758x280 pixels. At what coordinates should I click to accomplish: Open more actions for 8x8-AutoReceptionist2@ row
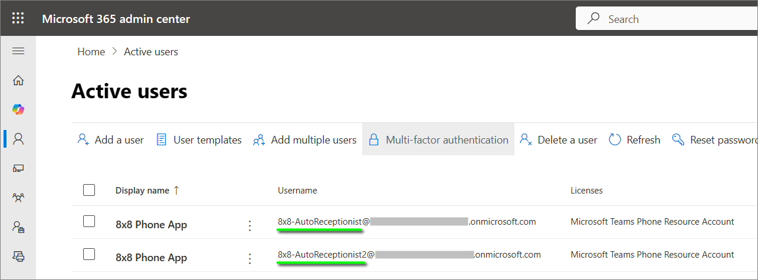click(250, 258)
